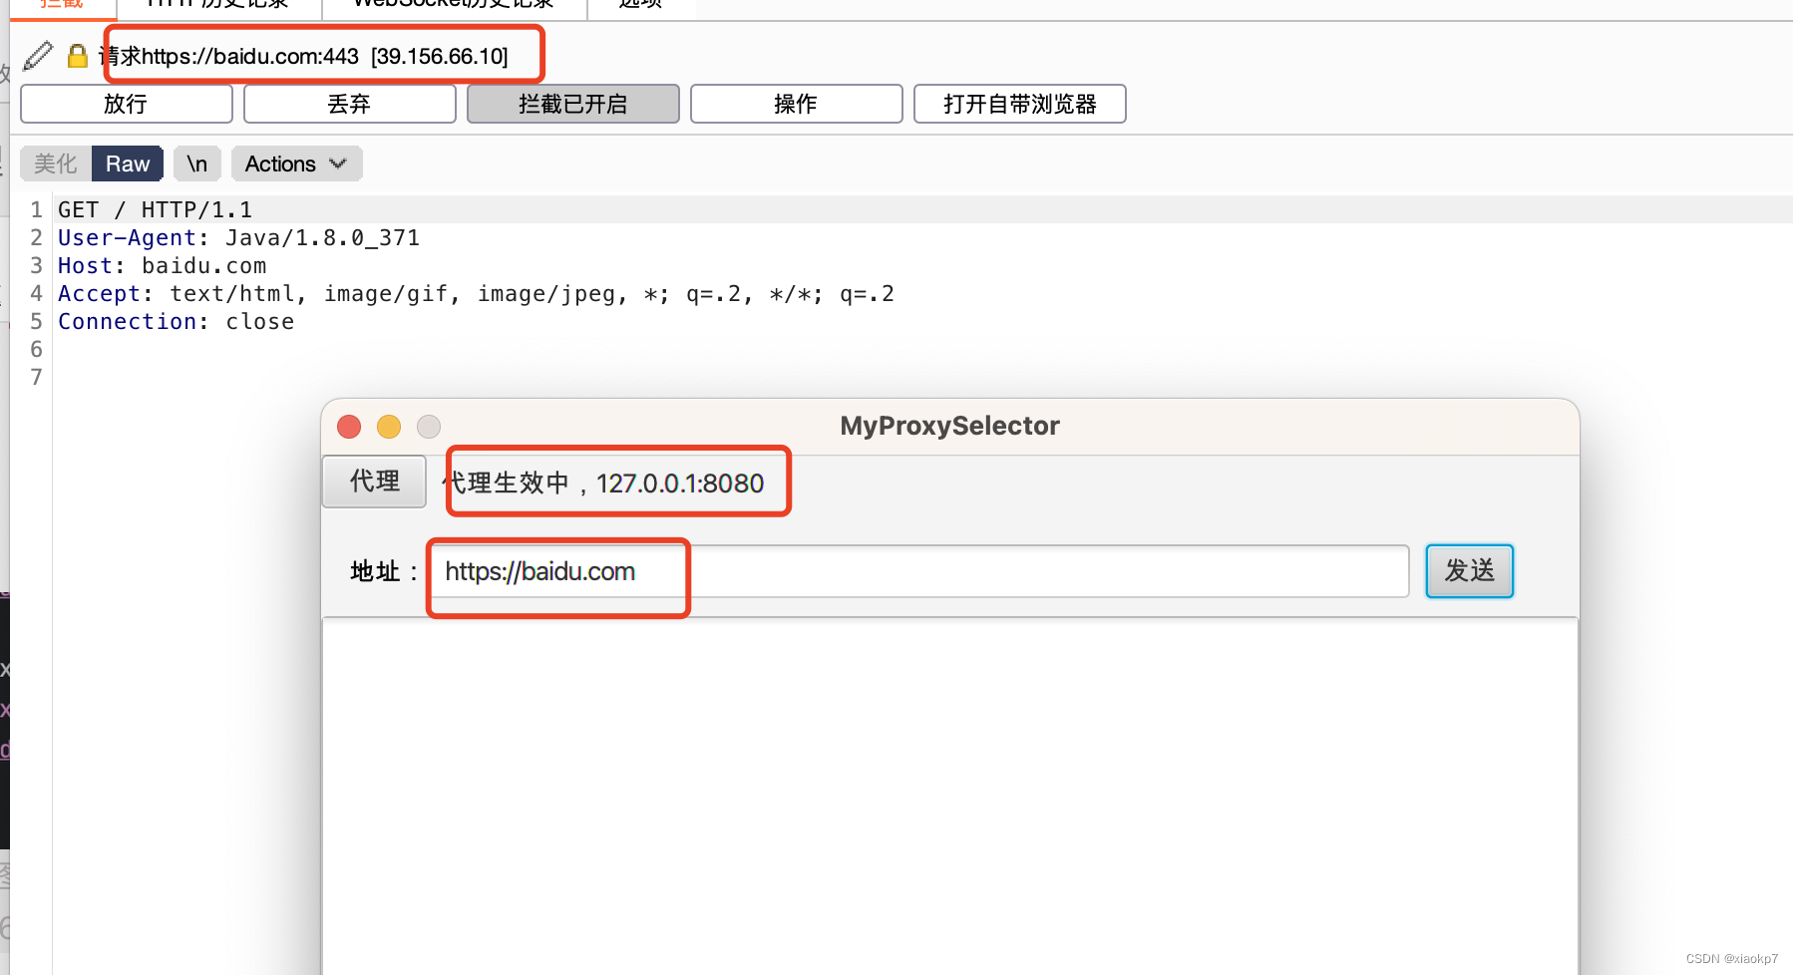This screenshot has height=975, width=1793.
Task: Click 打开自带浏览器 button
Action: pos(1019,104)
